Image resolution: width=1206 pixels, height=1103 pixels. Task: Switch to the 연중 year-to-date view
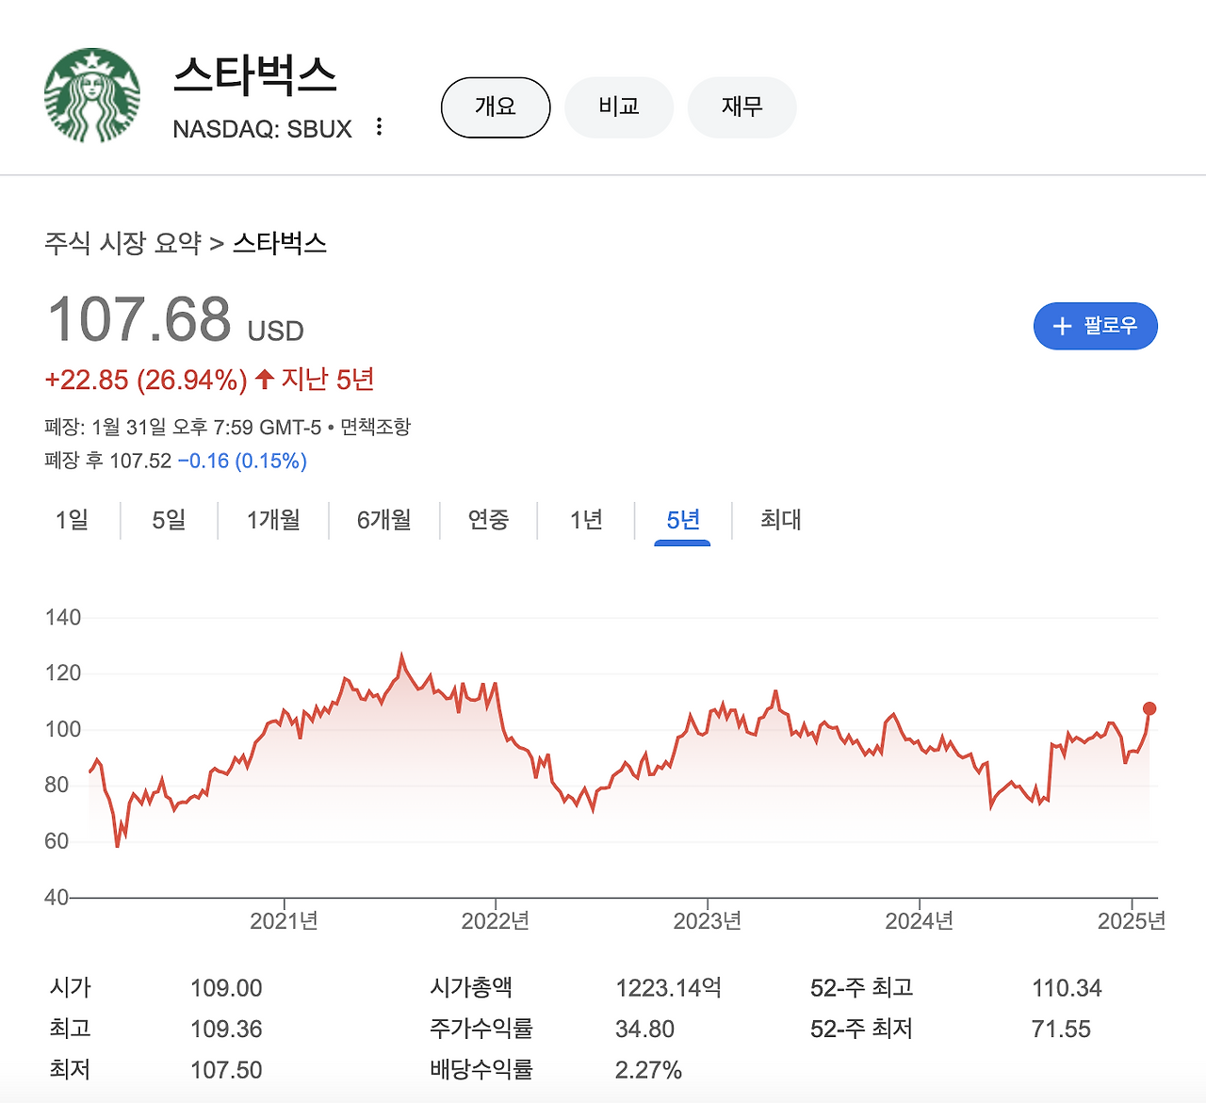click(488, 520)
